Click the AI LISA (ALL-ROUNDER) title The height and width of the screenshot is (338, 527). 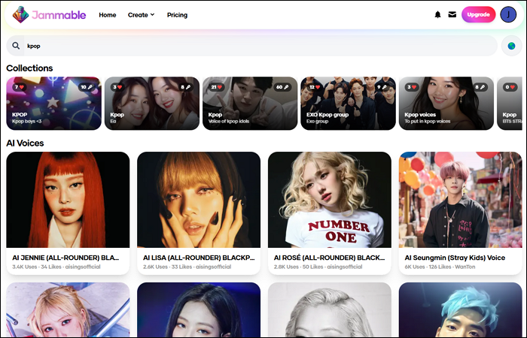[x=199, y=258]
